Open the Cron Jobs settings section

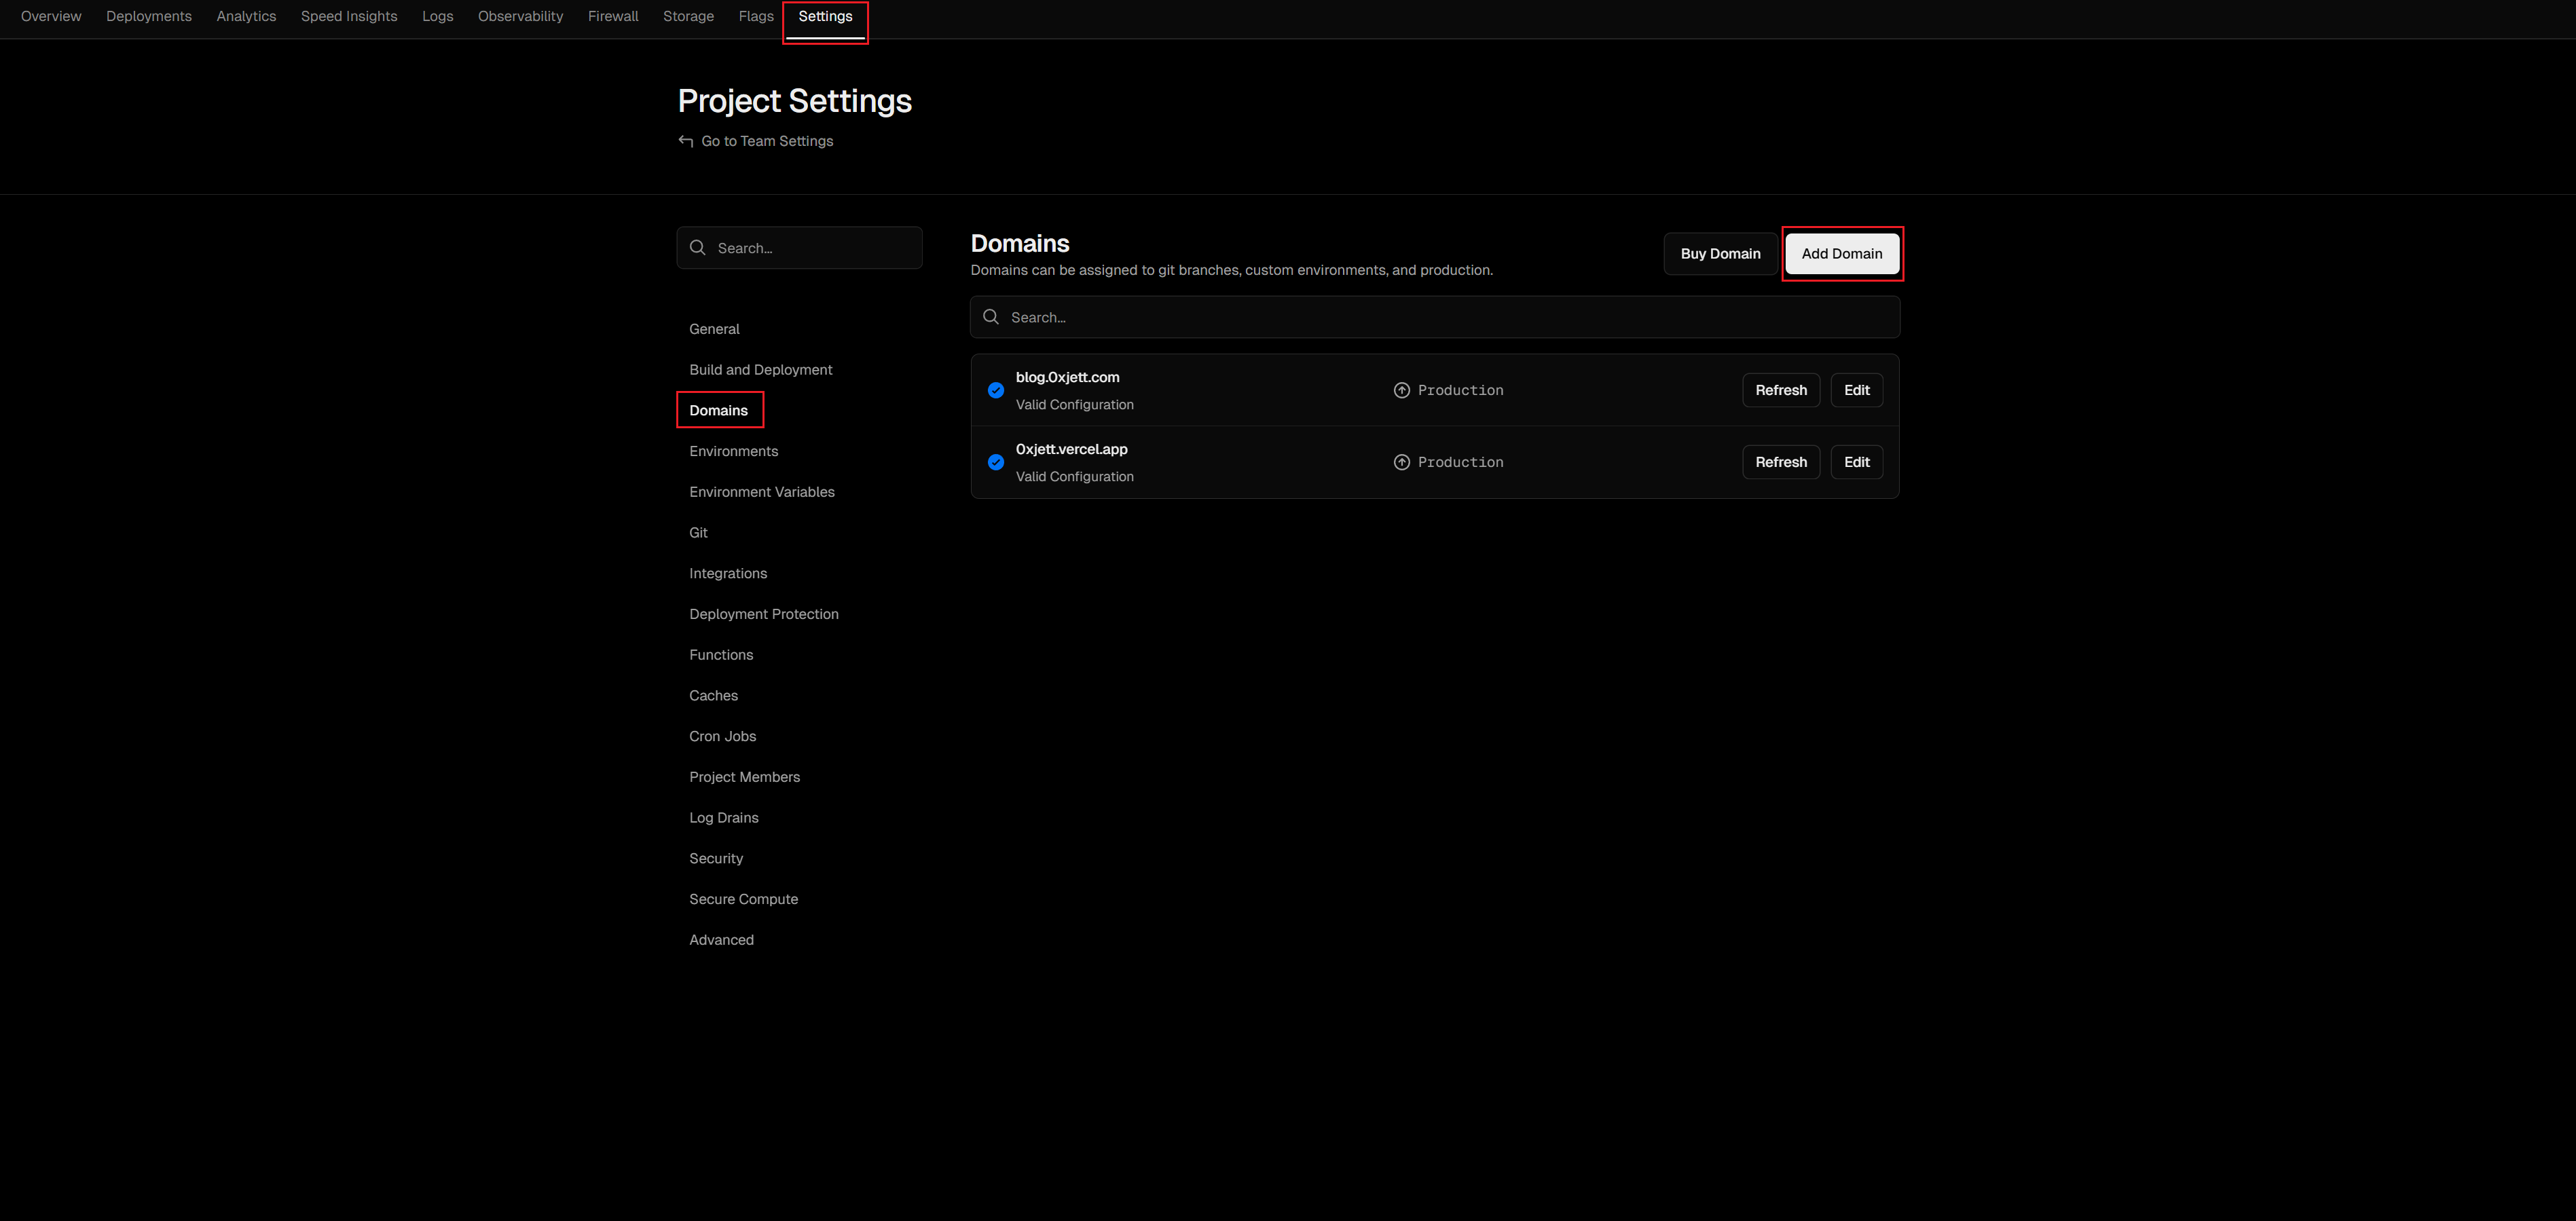[x=722, y=736]
